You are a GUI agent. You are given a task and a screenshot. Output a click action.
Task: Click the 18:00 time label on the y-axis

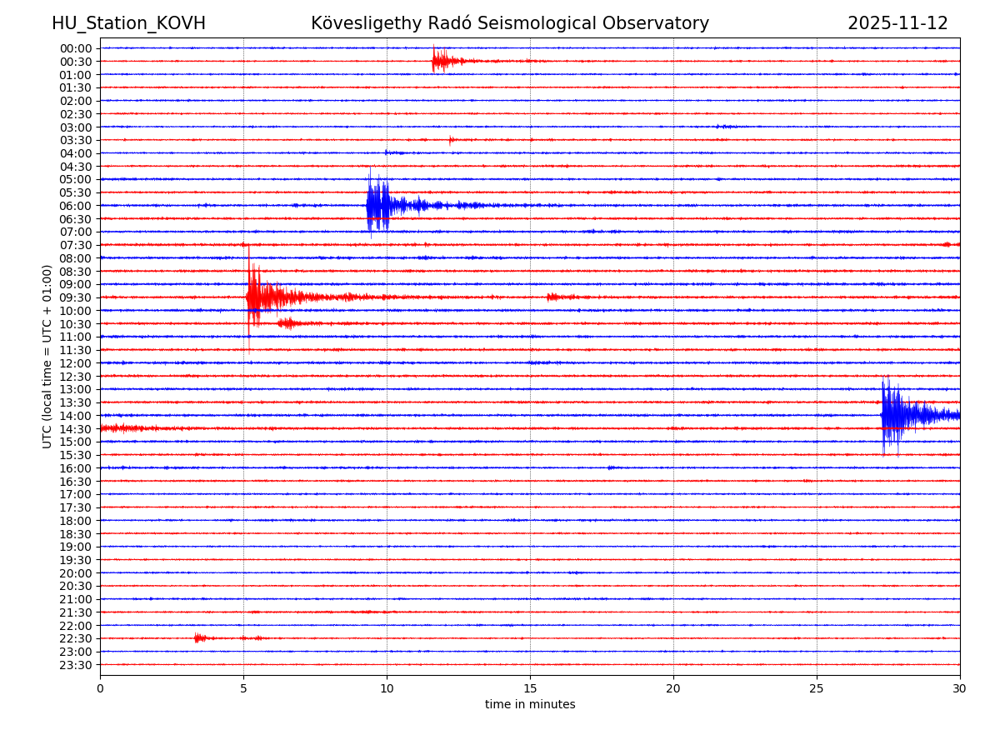click(x=75, y=521)
